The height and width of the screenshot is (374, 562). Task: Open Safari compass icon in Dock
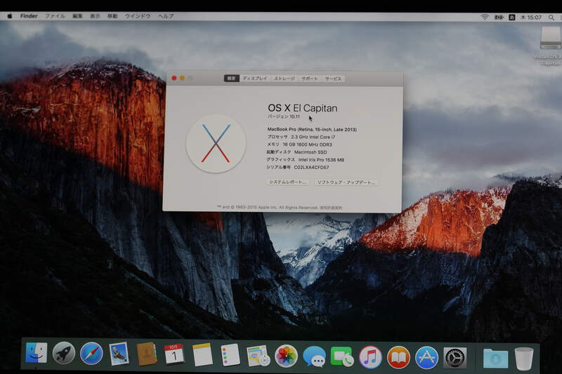91,354
